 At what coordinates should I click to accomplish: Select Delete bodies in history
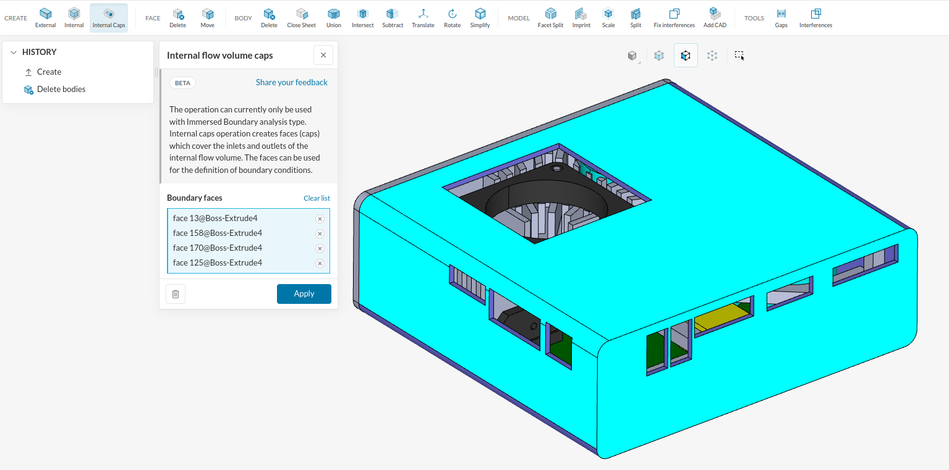pyautogui.click(x=61, y=89)
